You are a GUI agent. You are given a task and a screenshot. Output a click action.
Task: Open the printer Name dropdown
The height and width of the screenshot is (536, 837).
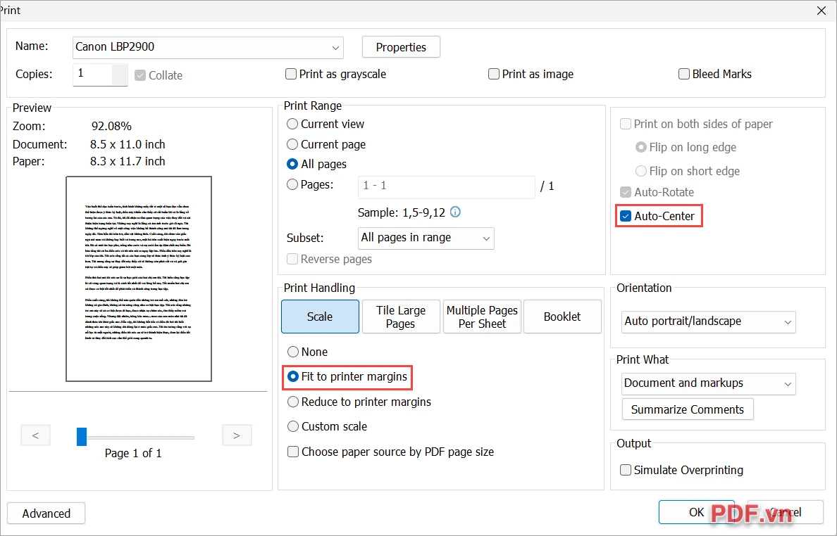208,47
